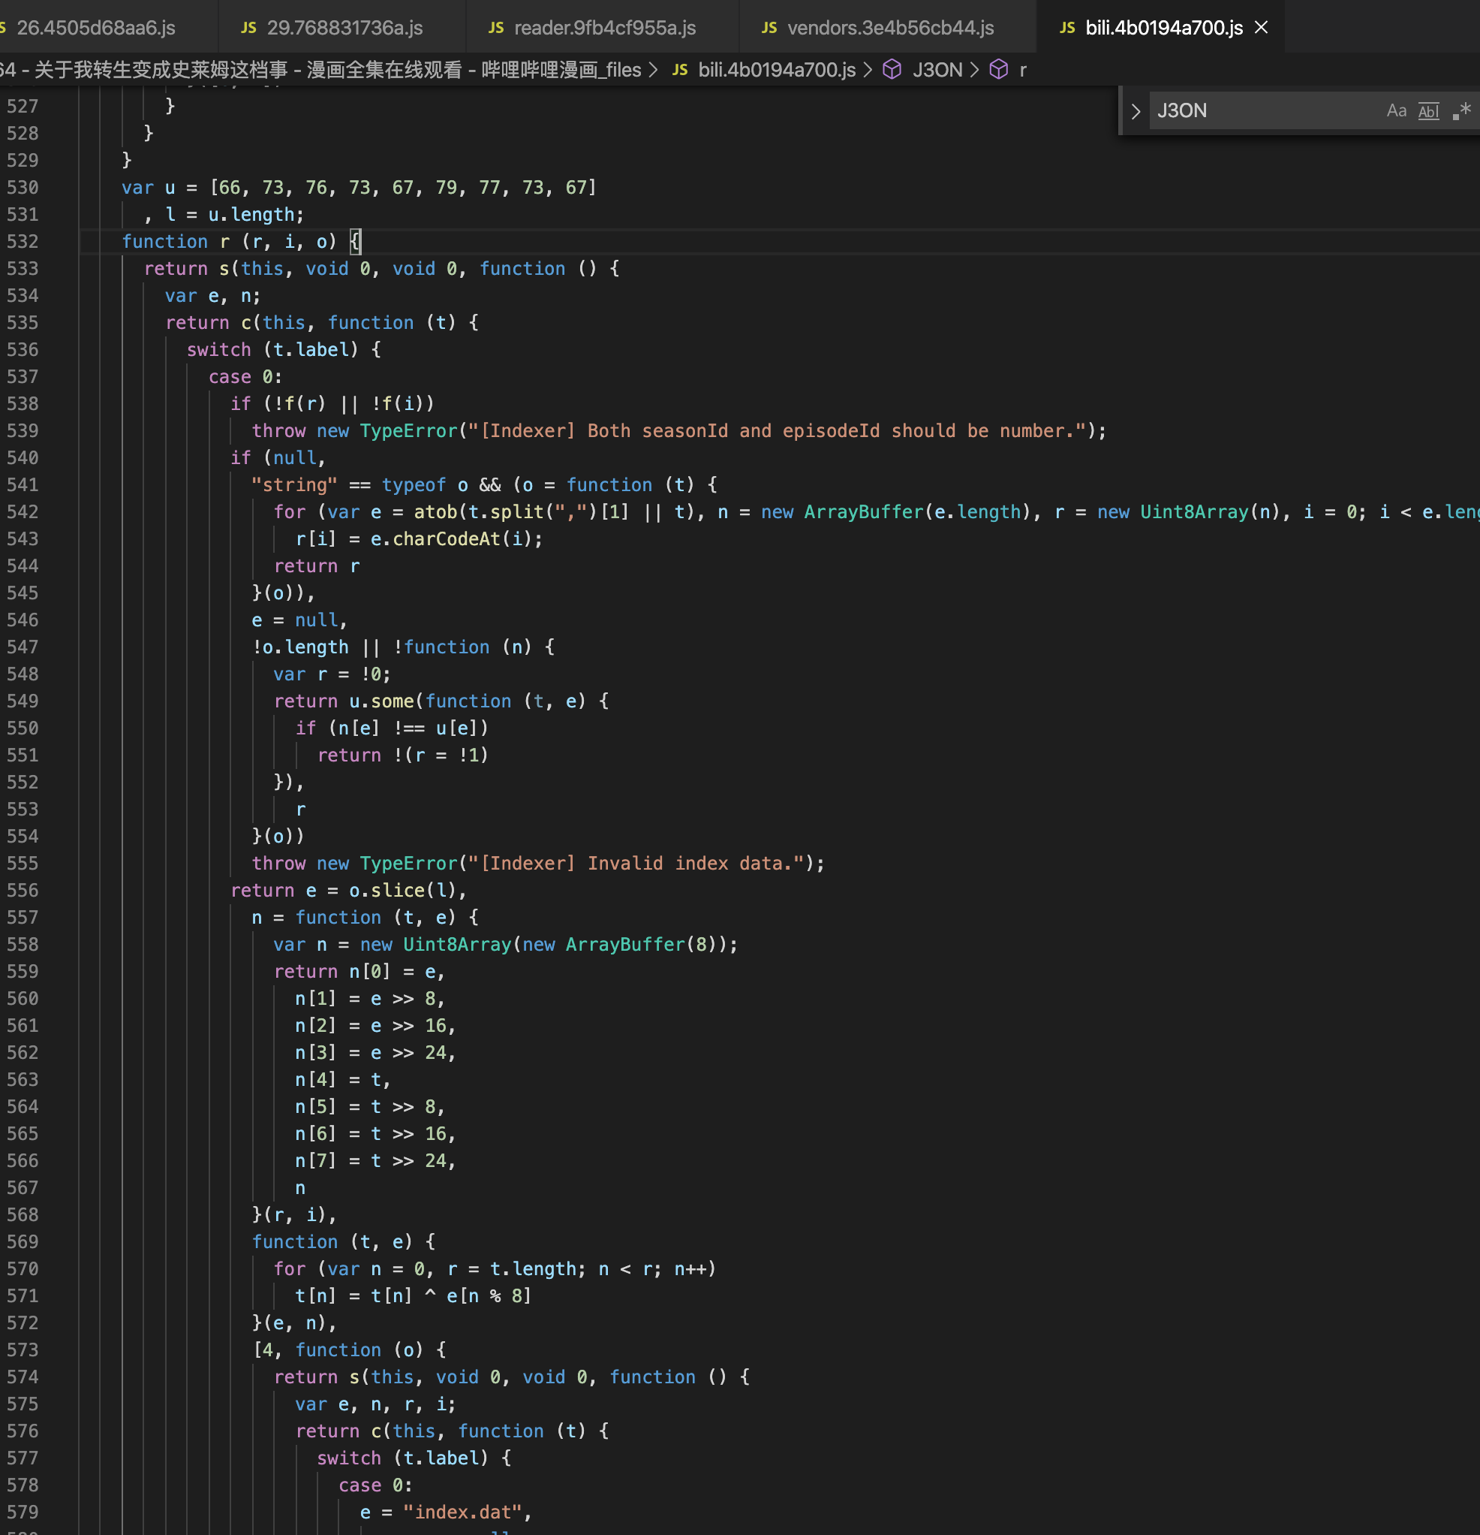
Task: Switch to reader.9fb4cf955a.js tab
Action: tap(604, 29)
